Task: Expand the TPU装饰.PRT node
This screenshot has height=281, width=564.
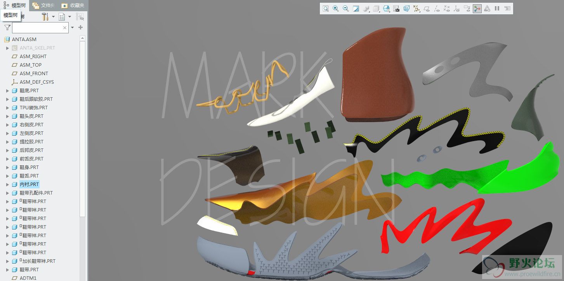Action: coord(7,108)
